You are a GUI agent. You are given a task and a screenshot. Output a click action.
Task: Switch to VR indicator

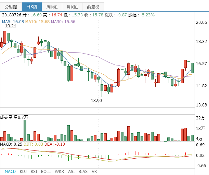[x=94, y=171]
